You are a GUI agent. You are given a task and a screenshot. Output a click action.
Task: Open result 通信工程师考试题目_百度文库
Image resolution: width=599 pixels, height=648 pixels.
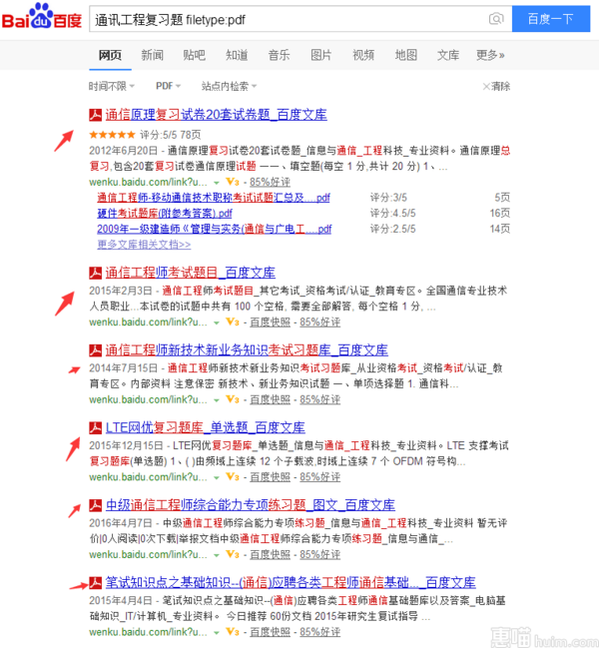190,273
